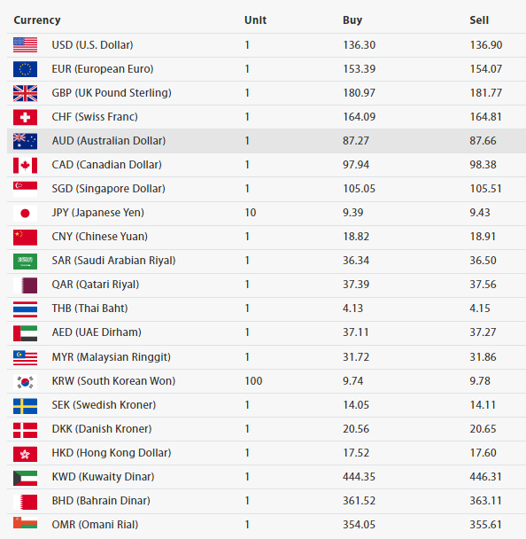The height and width of the screenshot is (539, 526).
Task: Click the Swedish flag icon
Action: (x=25, y=406)
